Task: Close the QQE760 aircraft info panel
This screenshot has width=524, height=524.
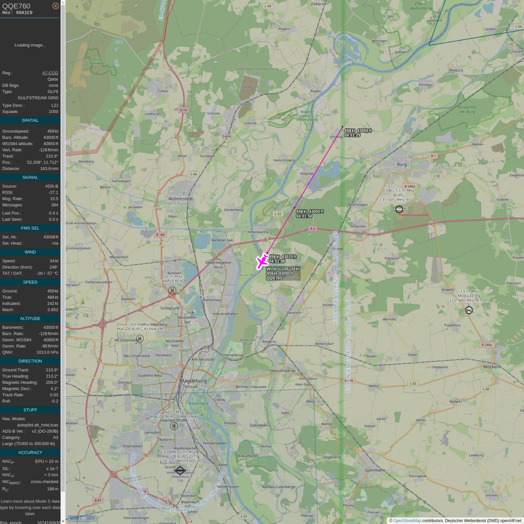Action: (55, 6)
